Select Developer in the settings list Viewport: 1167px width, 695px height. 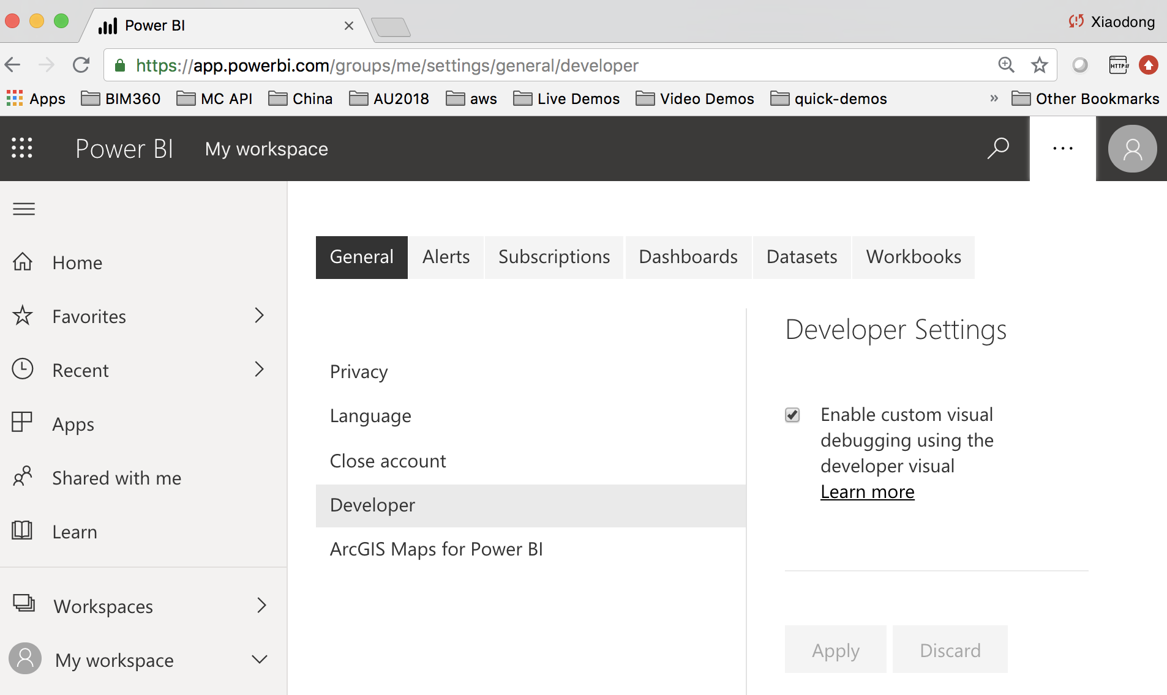531,506
